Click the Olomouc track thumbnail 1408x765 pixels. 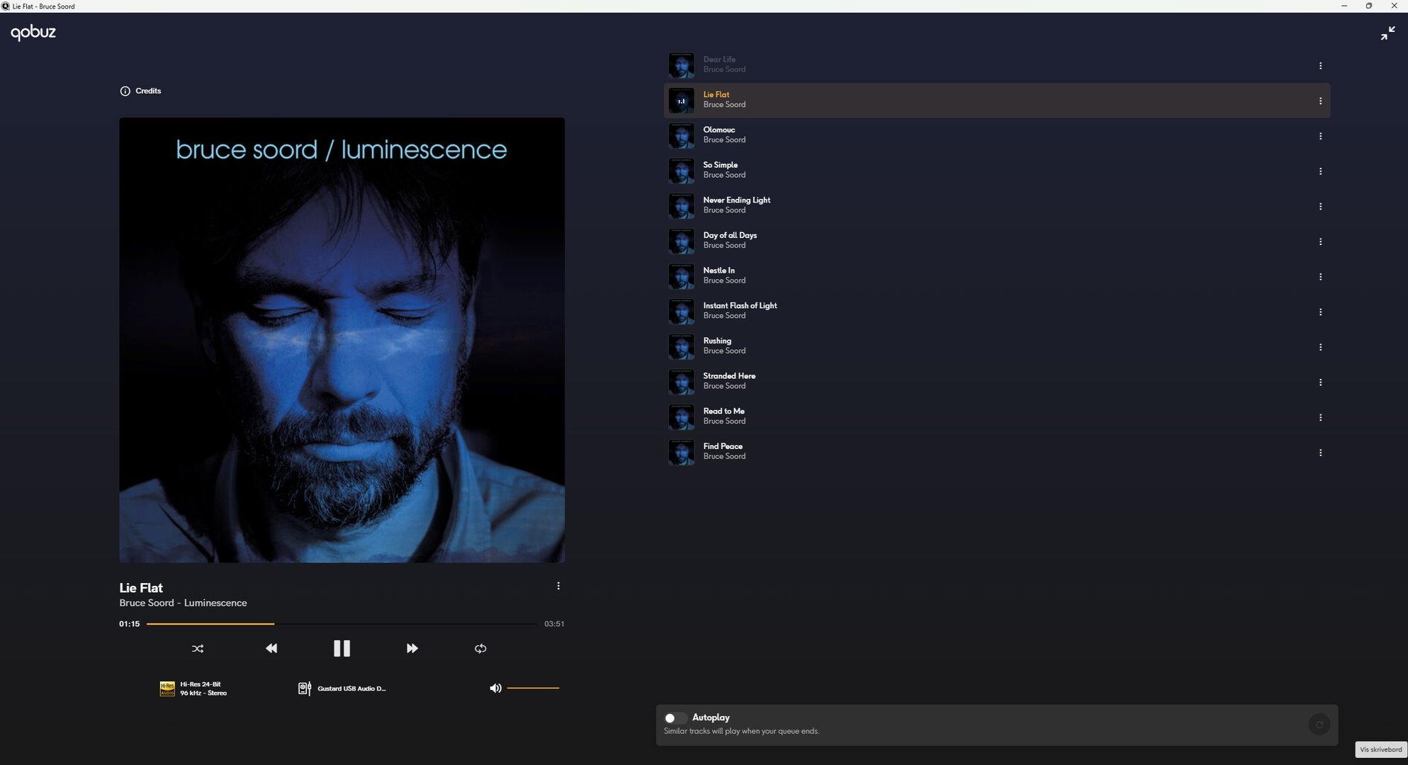point(681,135)
